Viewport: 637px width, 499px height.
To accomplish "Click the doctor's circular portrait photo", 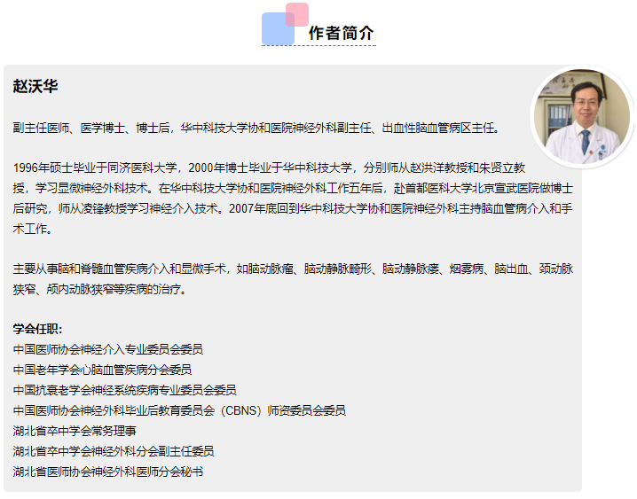I will (x=582, y=116).
